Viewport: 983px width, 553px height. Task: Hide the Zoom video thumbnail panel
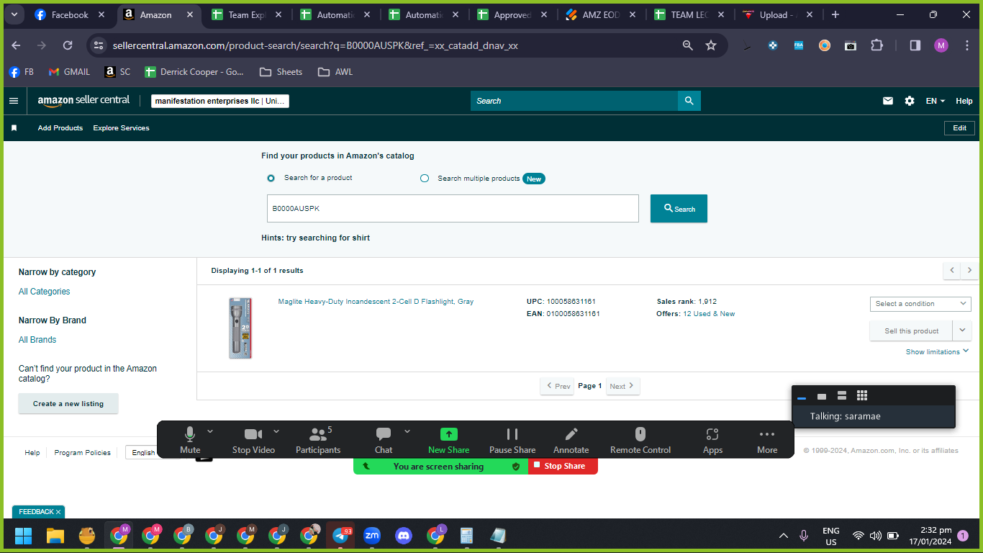(802, 397)
